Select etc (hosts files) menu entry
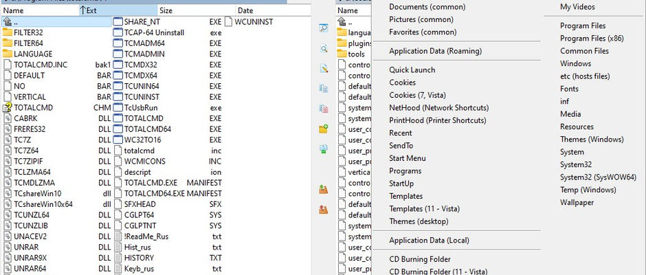646x275 pixels. point(585,76)
